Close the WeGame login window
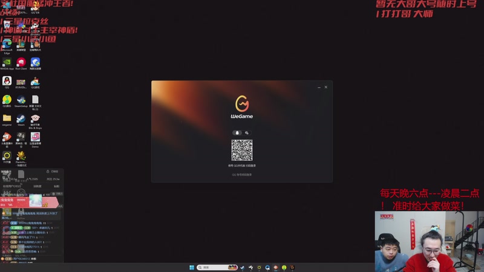The height and width of the screenshot is (272, 484). (x=326, y=87)
